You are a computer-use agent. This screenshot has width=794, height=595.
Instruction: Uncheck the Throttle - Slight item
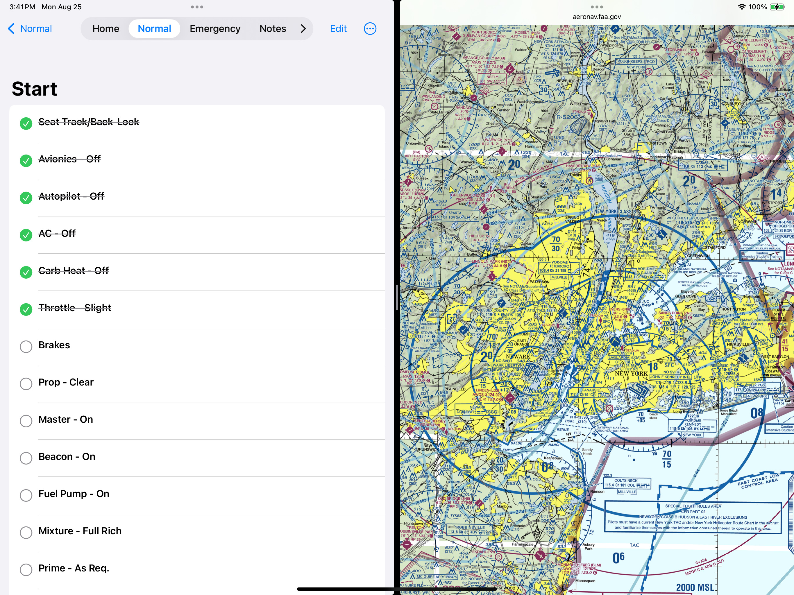[26, 309]
